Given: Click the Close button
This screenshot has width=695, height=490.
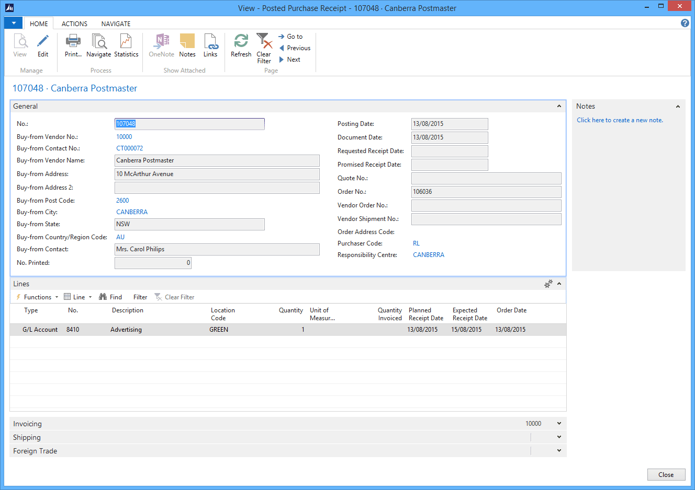Looking at the screenshot, I should coord(666,475).
